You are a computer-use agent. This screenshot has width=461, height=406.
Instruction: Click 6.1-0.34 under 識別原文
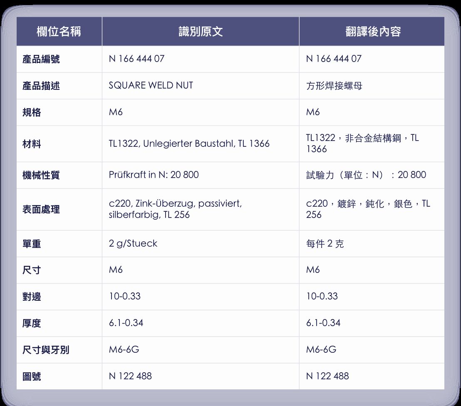coord(201,323)
